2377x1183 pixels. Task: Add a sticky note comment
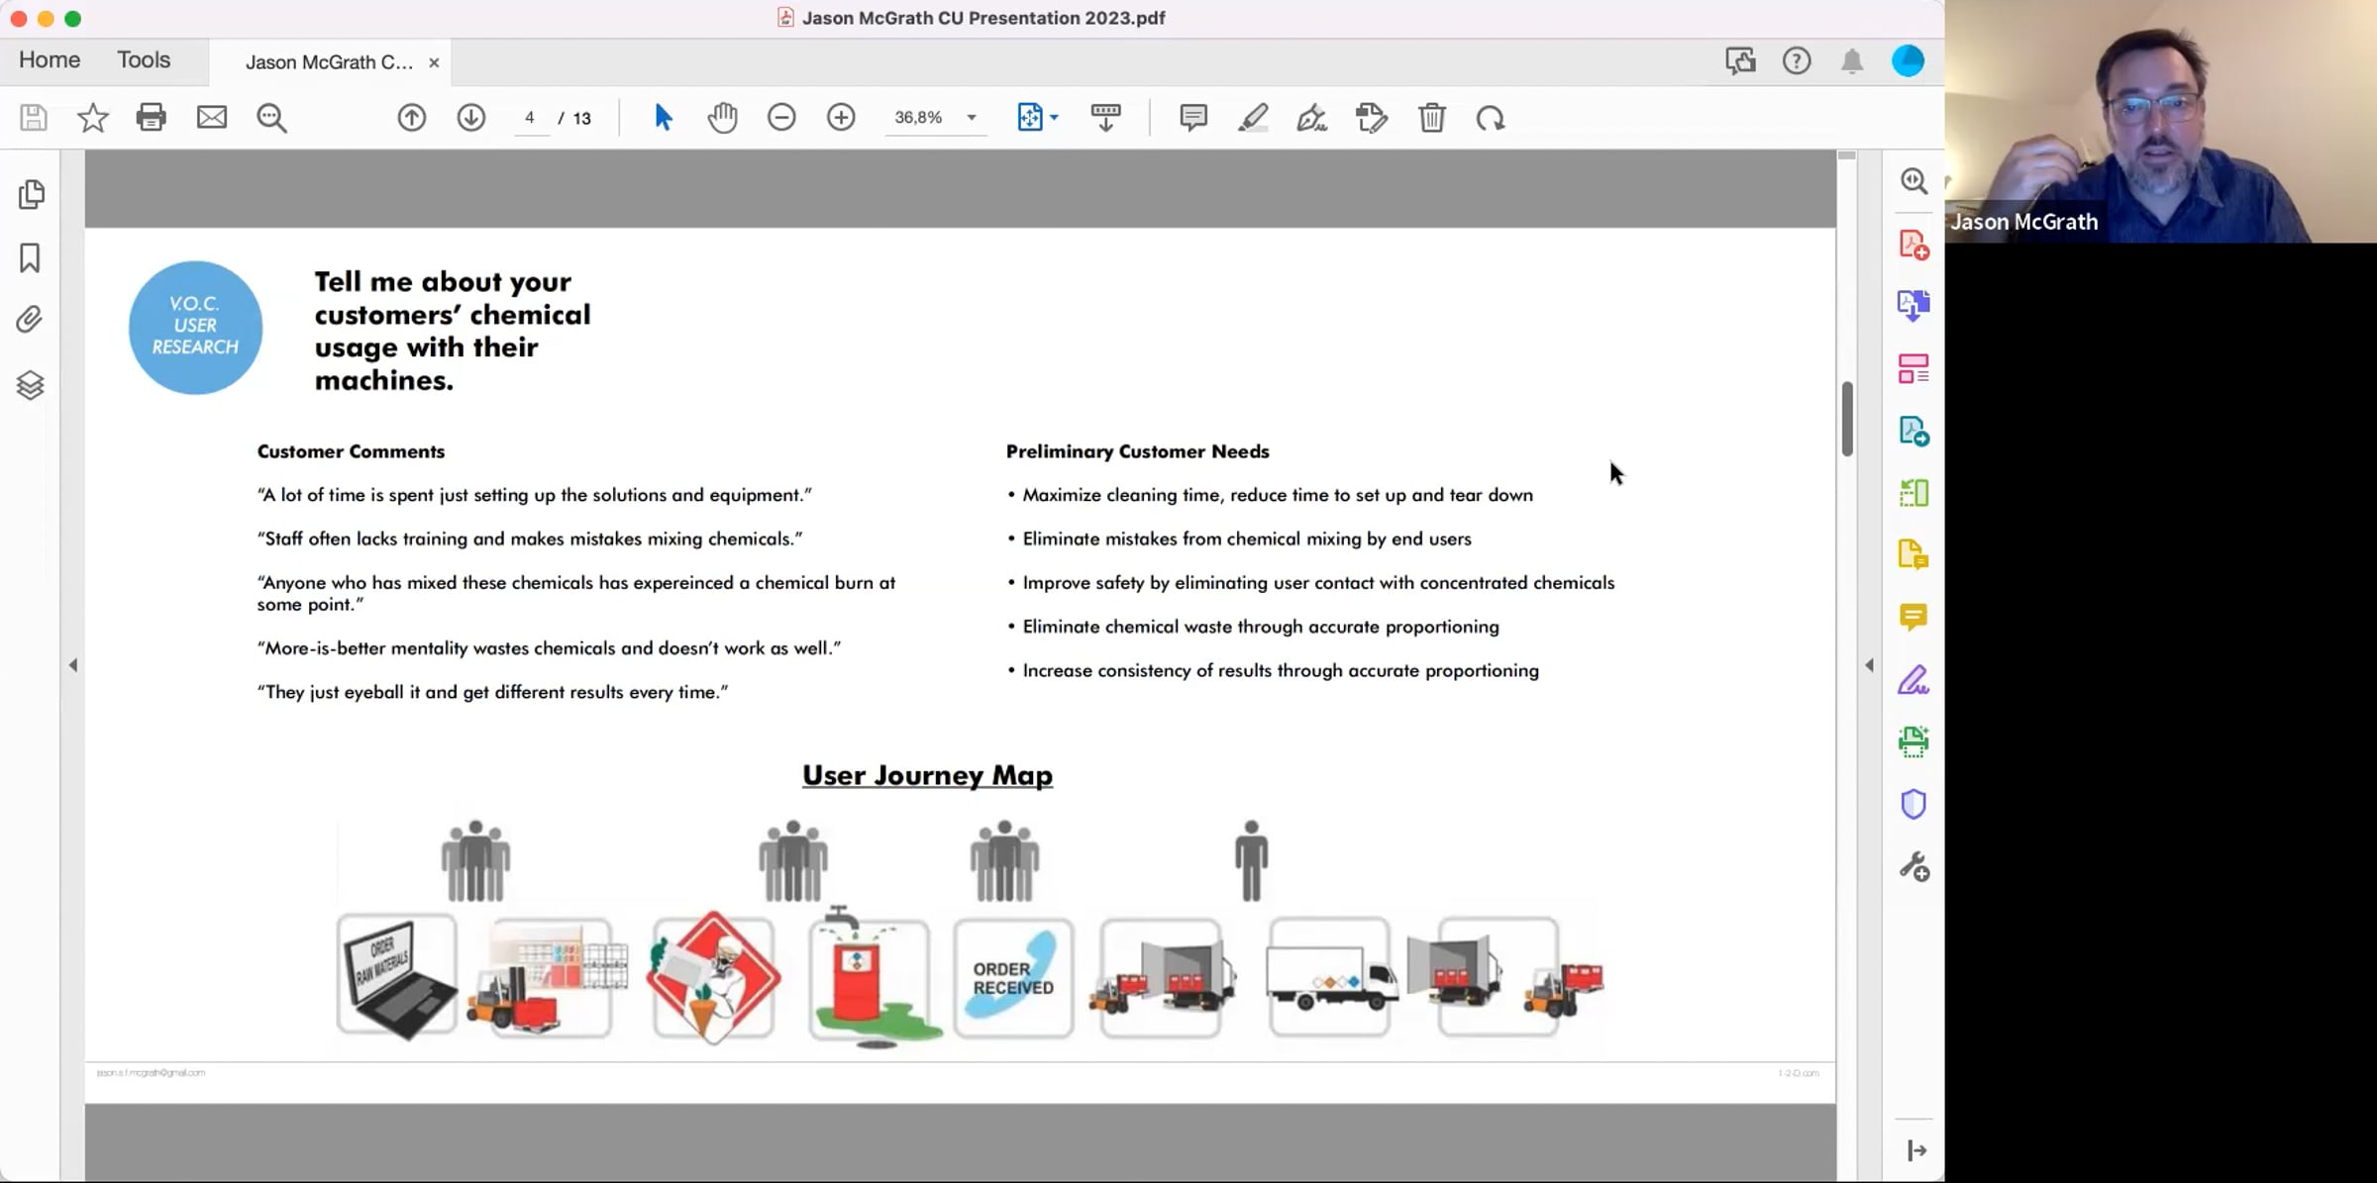click(1193, 118)
